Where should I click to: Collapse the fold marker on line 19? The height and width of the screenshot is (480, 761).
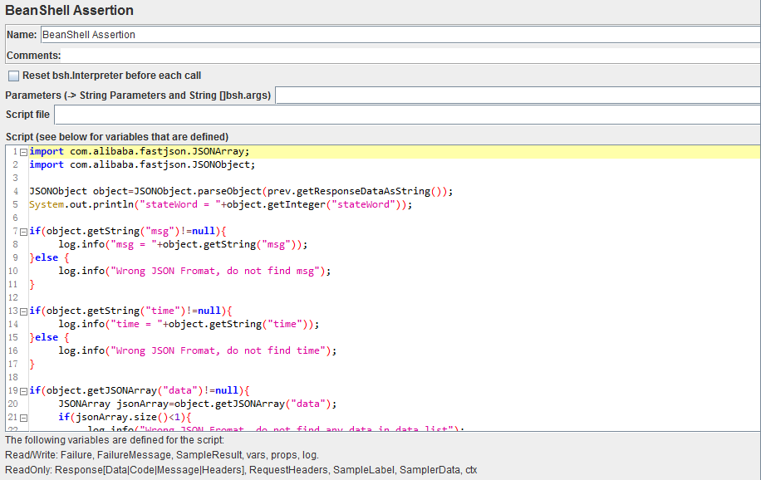[23, 390]
